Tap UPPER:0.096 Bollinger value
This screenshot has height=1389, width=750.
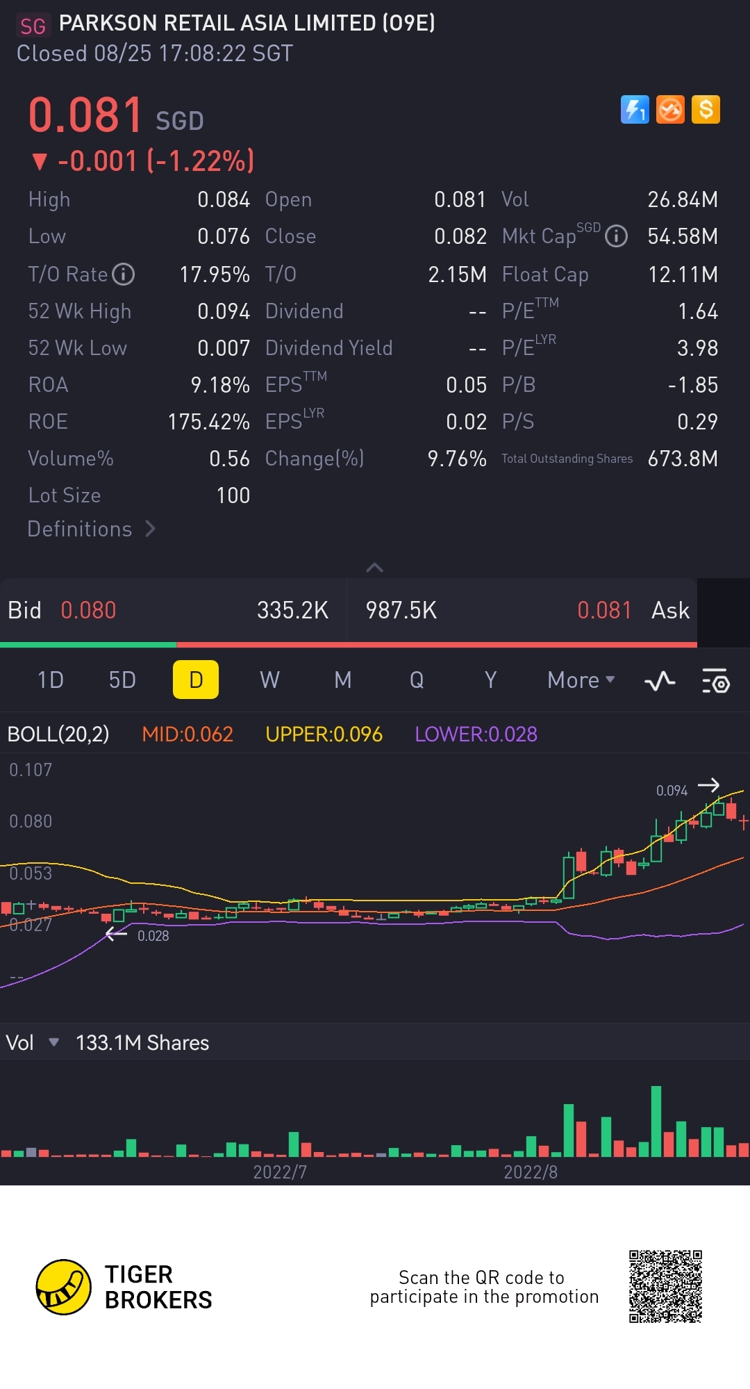[x=324, y=734]
